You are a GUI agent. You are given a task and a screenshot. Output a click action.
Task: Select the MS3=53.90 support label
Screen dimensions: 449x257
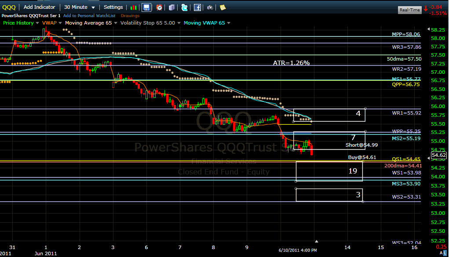406,184
